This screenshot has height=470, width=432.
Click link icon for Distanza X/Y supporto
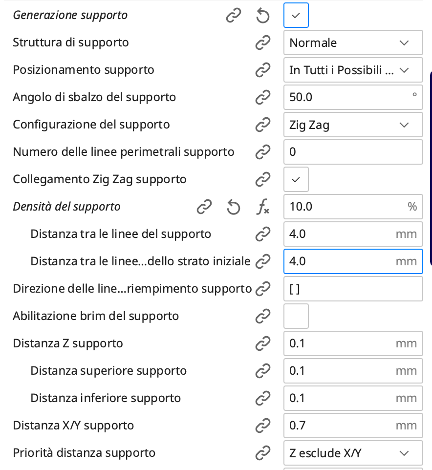click(263, 426)
